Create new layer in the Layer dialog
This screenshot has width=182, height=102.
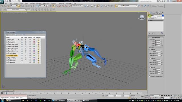7,35
